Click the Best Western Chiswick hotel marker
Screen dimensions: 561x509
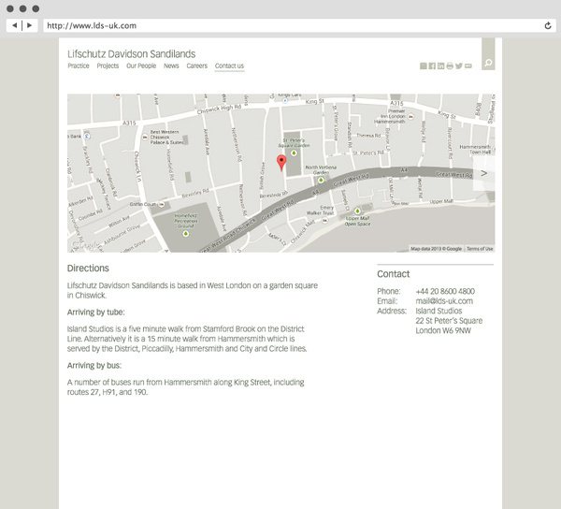coord(145,138)
